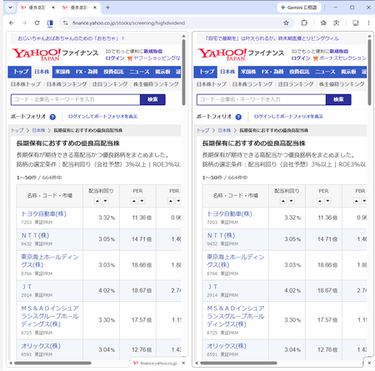Select the FX・為替 tab in left pane

pyautogui.click(x=87, y=72)
